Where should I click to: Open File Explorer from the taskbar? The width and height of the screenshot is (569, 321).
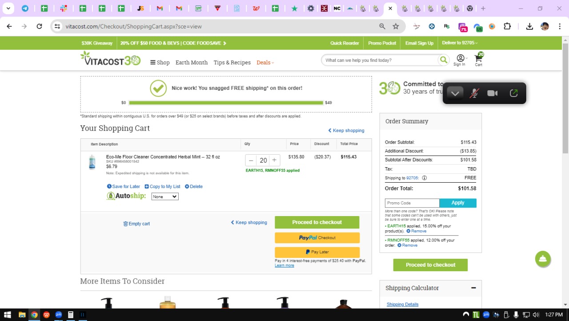pyautogui.click(x=22, y=315)
